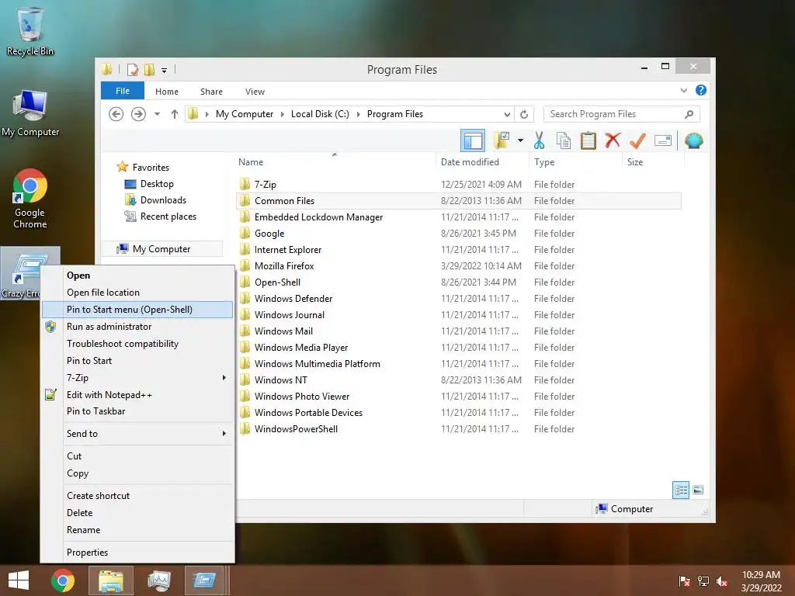The image size is (795, 596).
Task: Go back with the Back arrow
Action: click(x=116, y=114)
